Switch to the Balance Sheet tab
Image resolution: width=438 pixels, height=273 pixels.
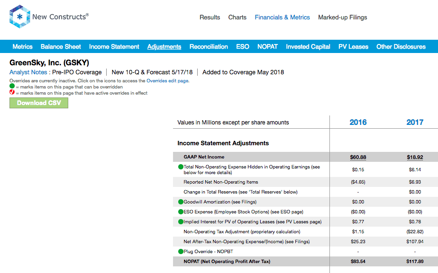[61, 46]
